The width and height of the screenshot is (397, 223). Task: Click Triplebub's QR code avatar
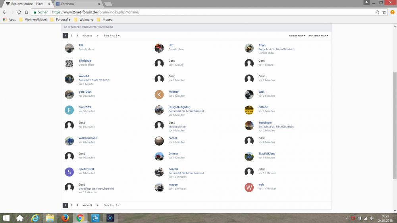click(x=69, y=63)
